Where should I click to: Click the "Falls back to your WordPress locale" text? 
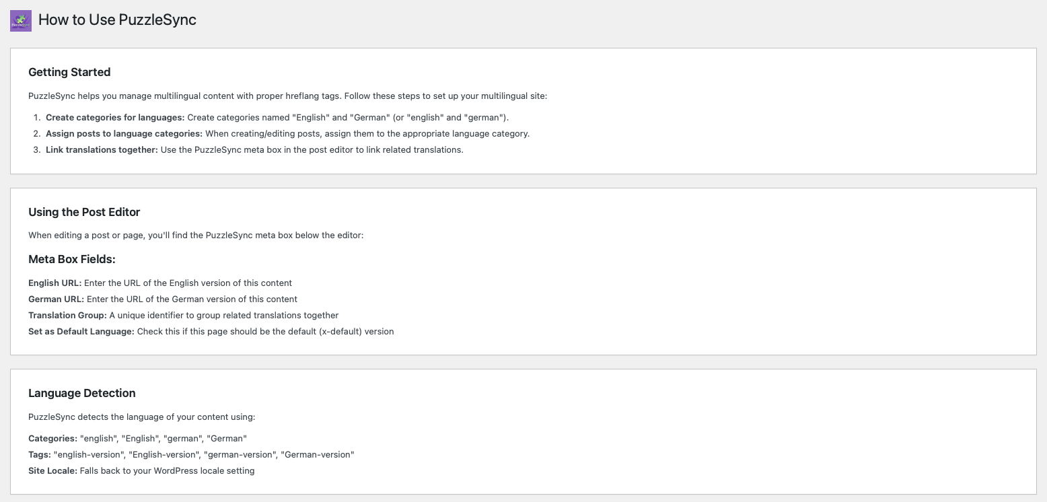pos(167,471)
